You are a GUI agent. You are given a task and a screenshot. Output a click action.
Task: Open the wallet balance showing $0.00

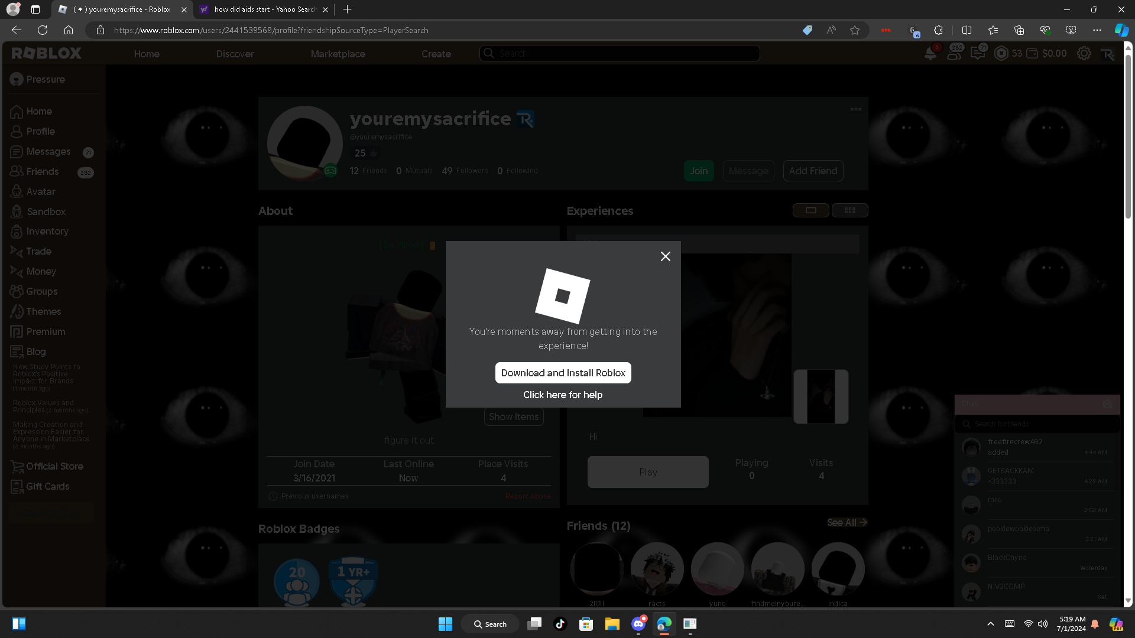1047,53
